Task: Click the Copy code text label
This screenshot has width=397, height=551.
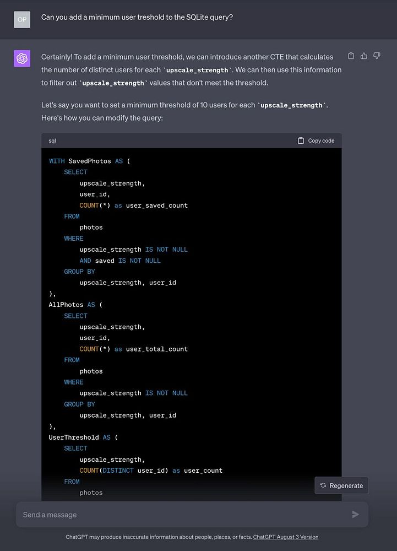Action: [321, 141]
